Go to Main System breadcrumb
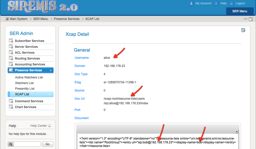This screenshot has width=256, height=149. pos(18,19)
